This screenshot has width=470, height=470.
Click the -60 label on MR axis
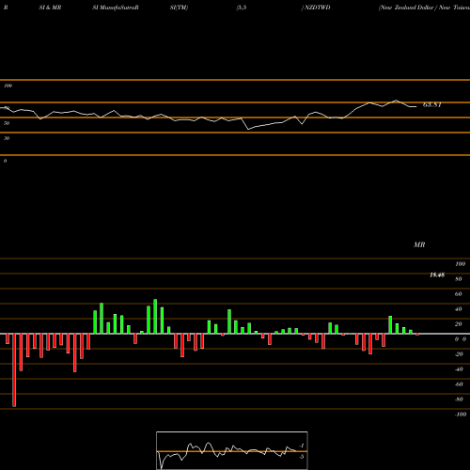459,384
